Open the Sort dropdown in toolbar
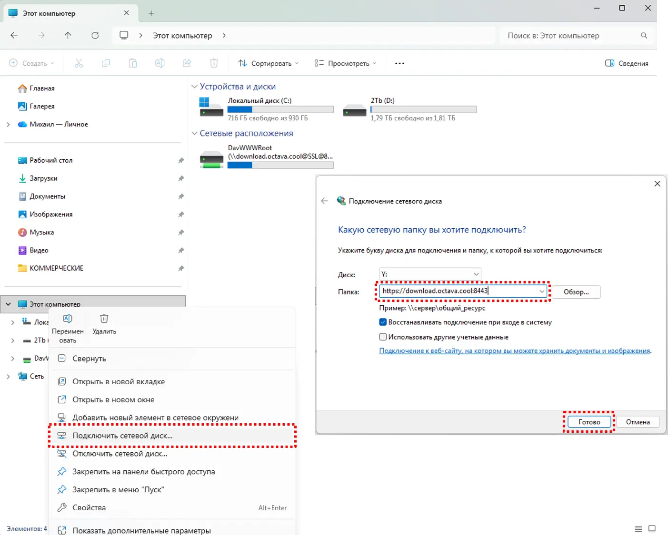668x535 pixels. (x=269, y=63)
